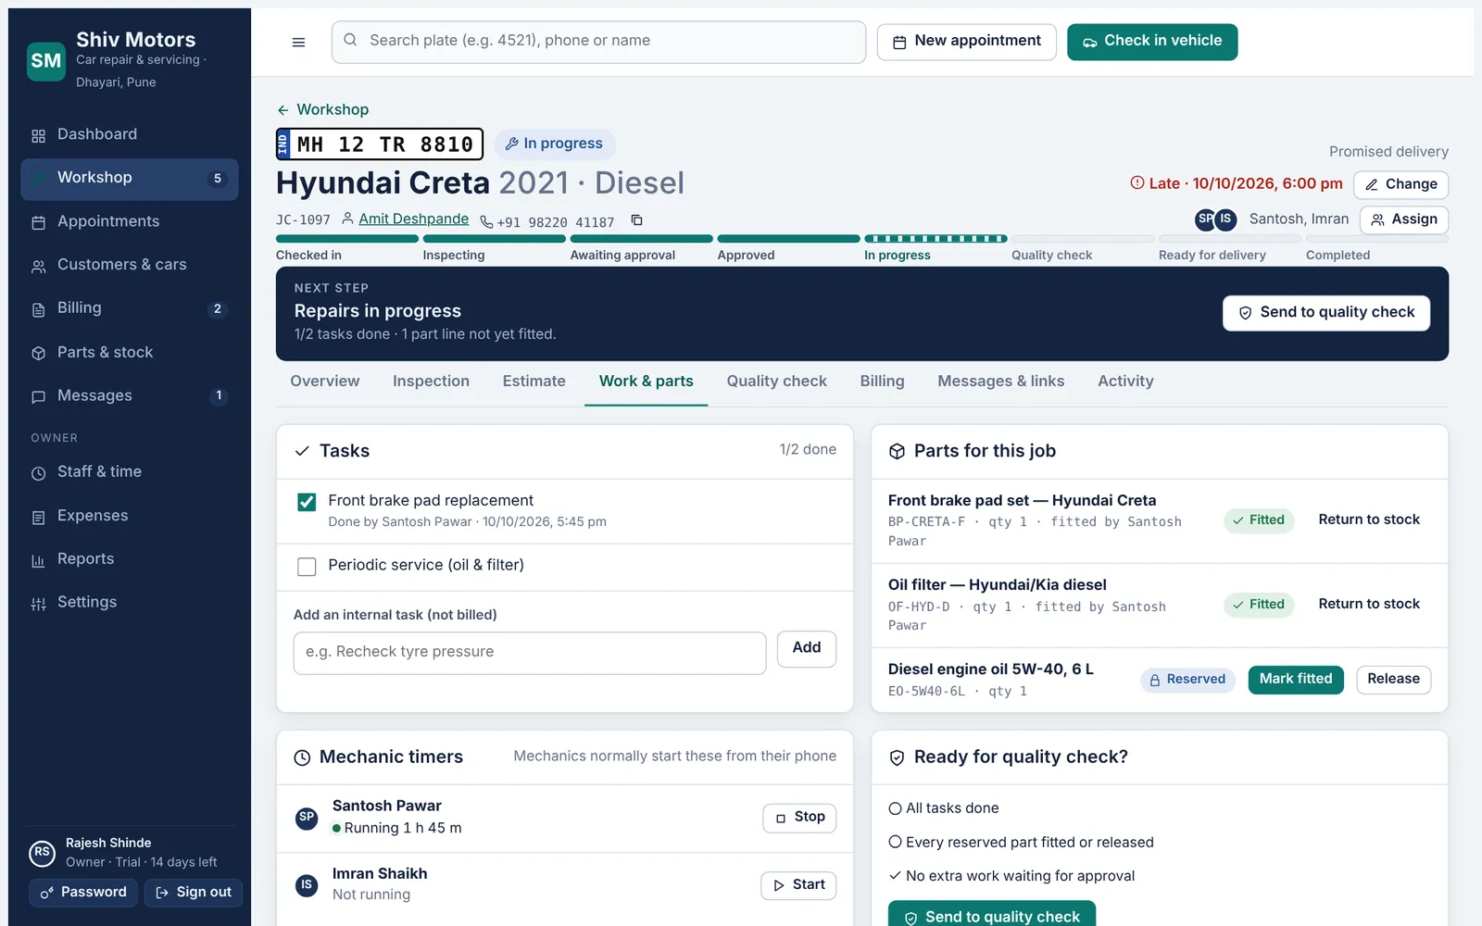Open Dashboard from sidebar
Screen dimensions: 1482x926
click(130, 134)
